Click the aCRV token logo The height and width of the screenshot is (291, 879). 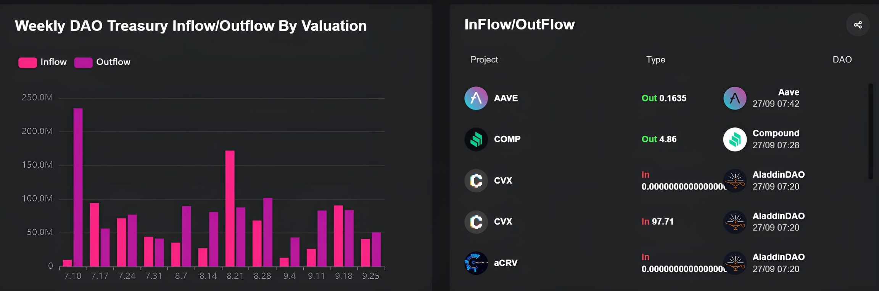[476, 263]
